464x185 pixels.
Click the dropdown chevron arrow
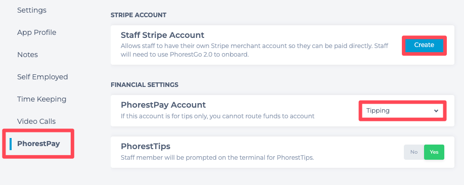tap(436, 111)
